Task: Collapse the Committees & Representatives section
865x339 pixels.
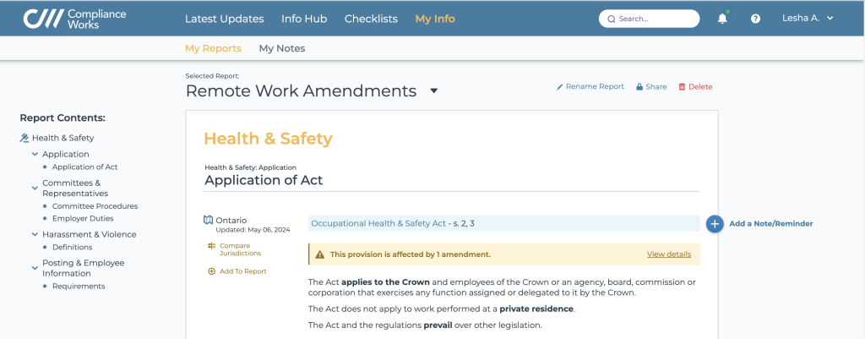Action: (x=35, y=188)
